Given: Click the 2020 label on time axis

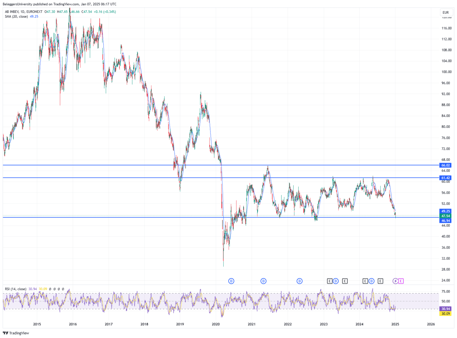Looking at the screenshot, I should point(216,324).
